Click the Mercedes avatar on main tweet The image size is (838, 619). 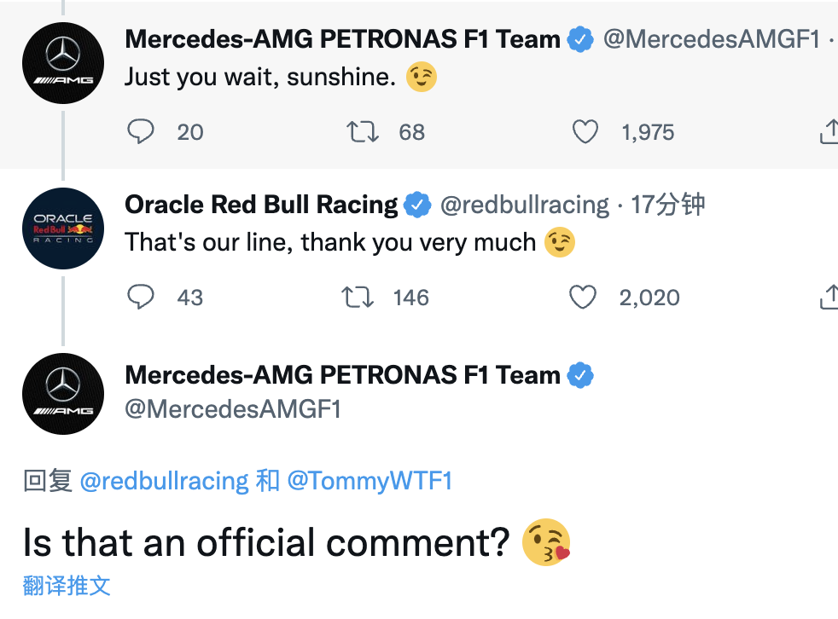[63, 394]
